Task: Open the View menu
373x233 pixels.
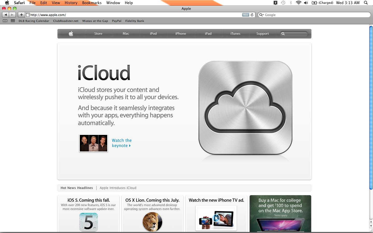Action: pos(56,3)
